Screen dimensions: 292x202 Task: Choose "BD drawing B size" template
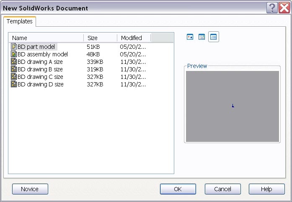click(40, 69)
